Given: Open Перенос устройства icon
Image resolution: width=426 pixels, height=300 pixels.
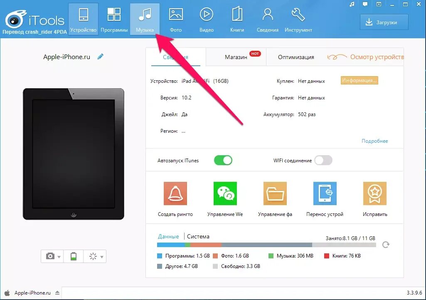Looking at the screenshot, I should pos(325,193).
